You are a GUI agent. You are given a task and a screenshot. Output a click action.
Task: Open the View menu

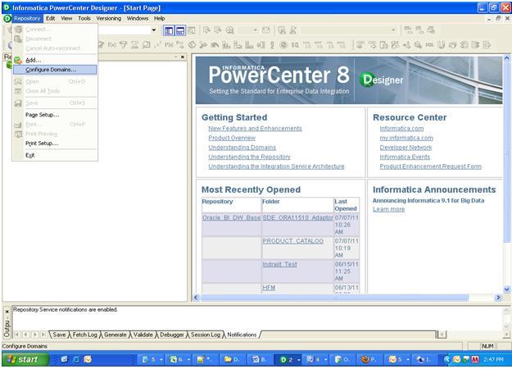(66, 18)
